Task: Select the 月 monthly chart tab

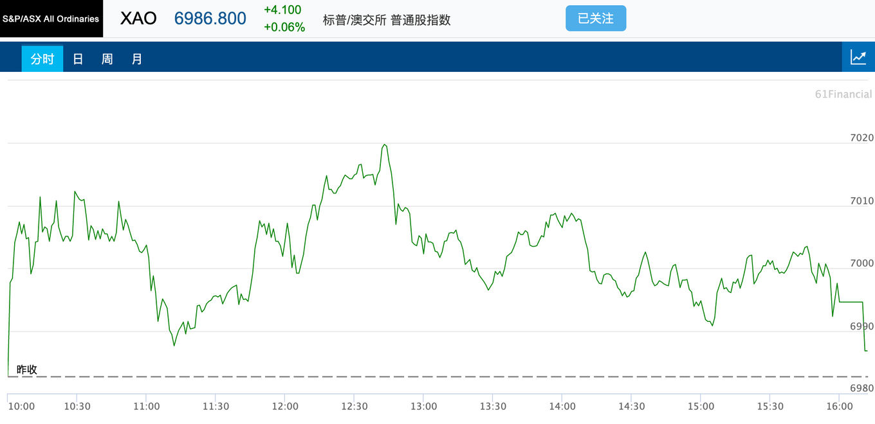Action: click(136, 58)
